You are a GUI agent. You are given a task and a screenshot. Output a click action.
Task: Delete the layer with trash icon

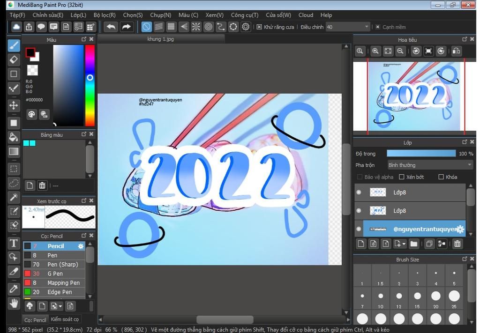457,244
